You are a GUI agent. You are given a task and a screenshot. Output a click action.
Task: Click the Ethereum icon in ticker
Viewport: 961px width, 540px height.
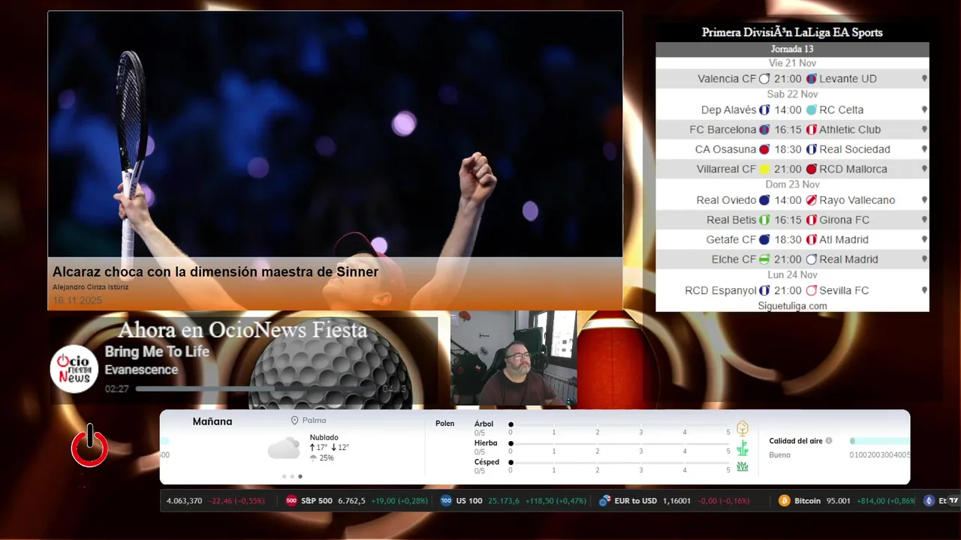pyautogui.click(x=929, y=501)
